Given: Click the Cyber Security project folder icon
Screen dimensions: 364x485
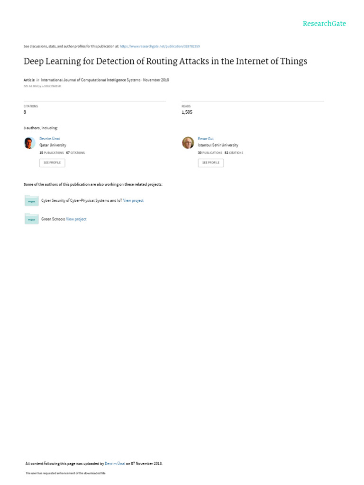Looking at the screenshot, I should 31,201.
